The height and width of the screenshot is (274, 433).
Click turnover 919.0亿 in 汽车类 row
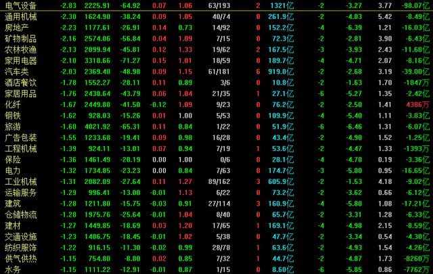coord(281,72)
